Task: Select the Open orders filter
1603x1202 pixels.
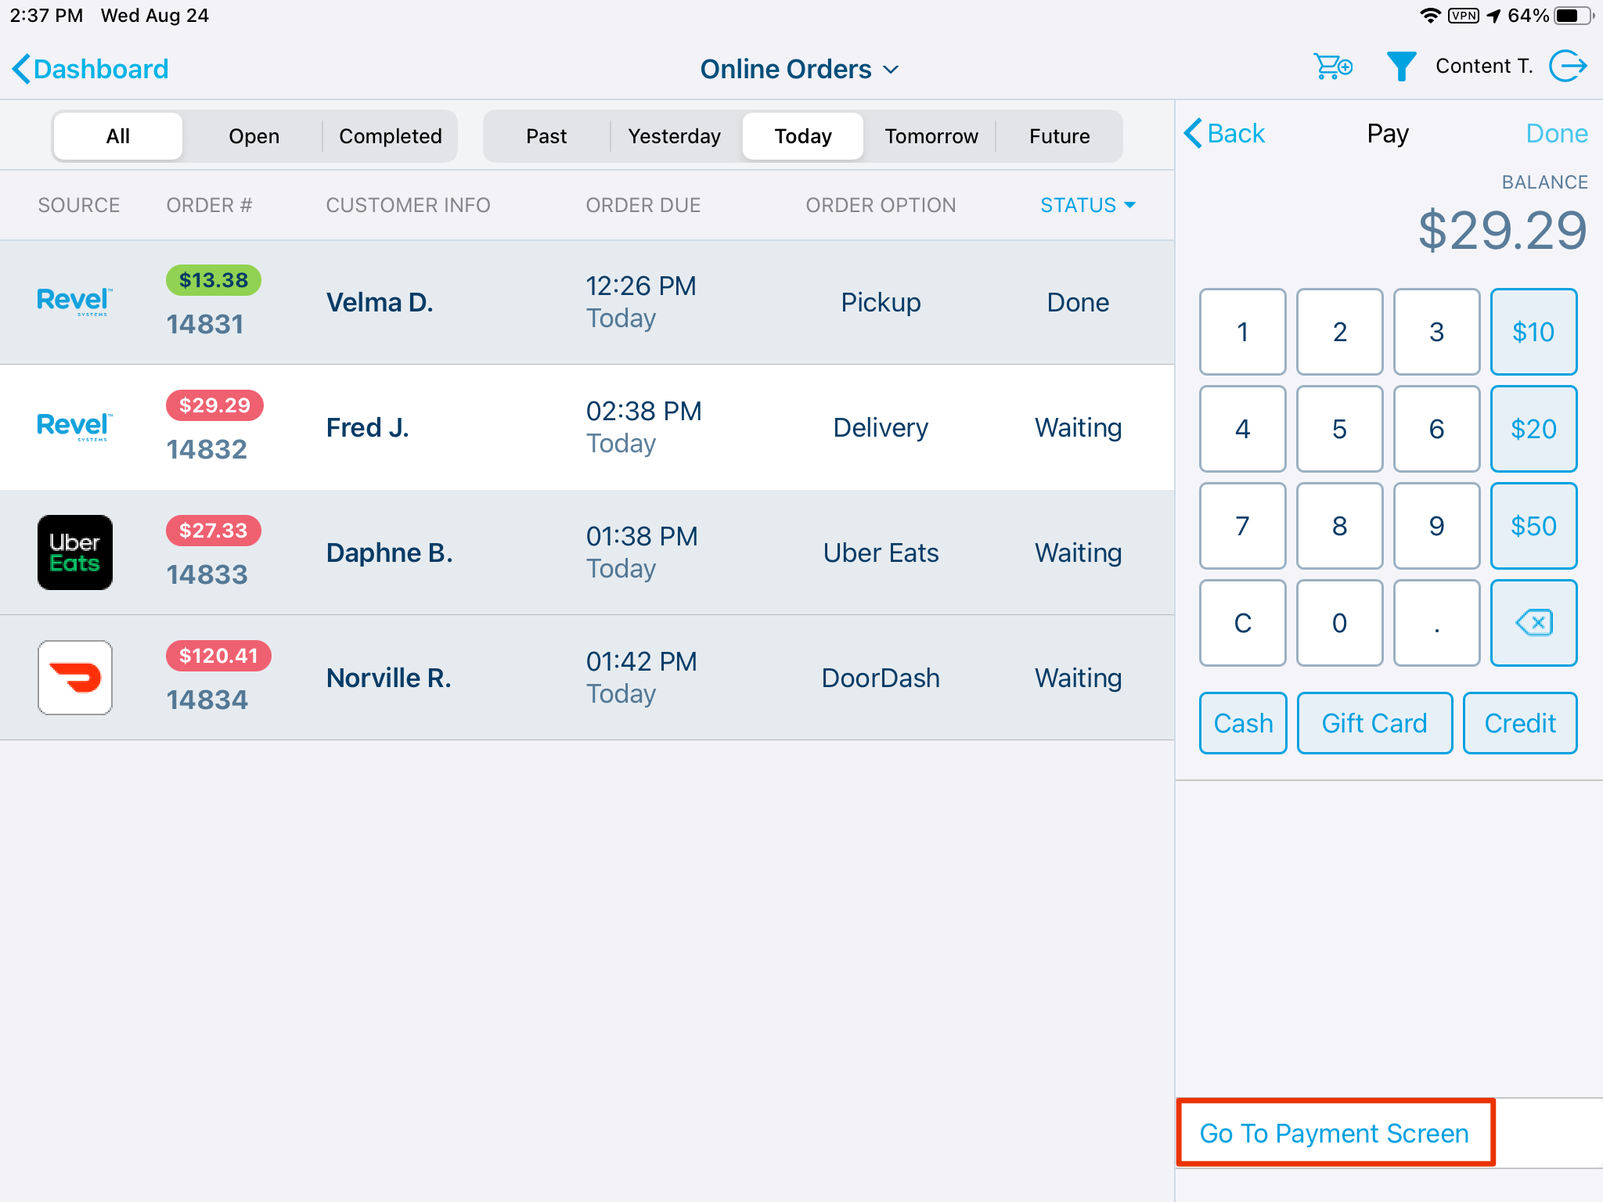Action: click(254, 136)
